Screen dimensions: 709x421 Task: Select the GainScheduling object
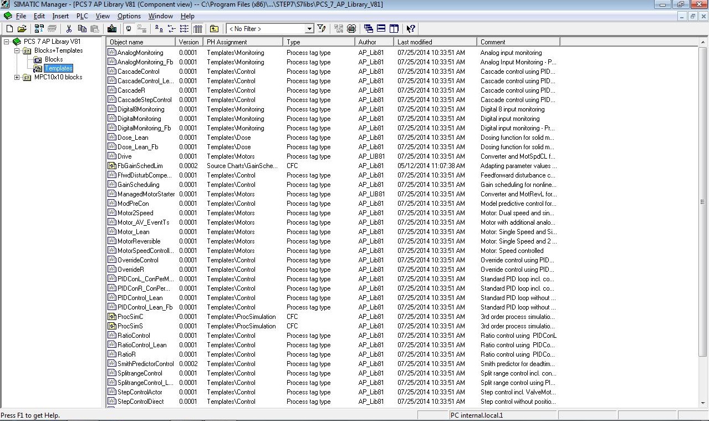coord(138,185)
